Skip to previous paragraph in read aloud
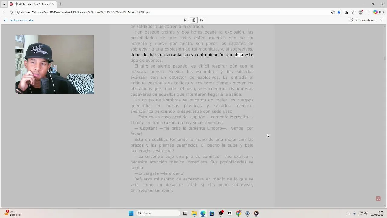 (x=186, y=20)
